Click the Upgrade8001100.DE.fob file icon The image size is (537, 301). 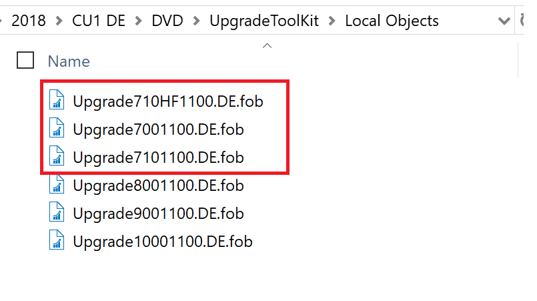57,185
